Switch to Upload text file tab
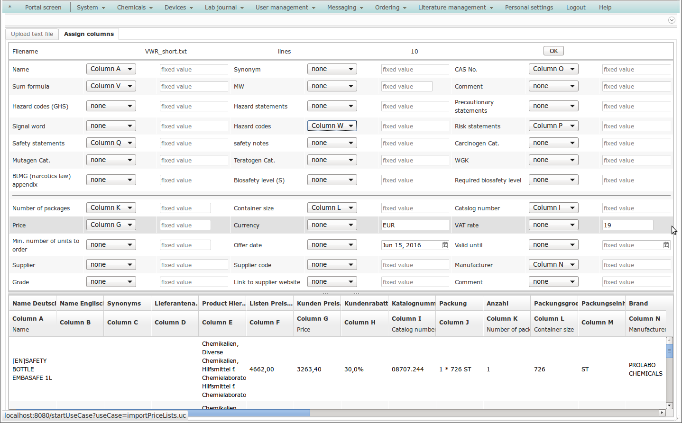Viewport: 682px width, 423px height. (x=32, y=34)
